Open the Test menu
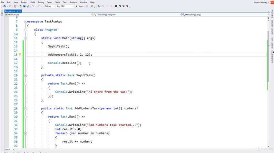Viewport: 274px width, 153px height. pyautogui.click(x=65, y=3)
